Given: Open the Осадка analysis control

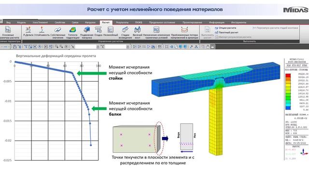Looking at the screenshot, I should 98,31.
